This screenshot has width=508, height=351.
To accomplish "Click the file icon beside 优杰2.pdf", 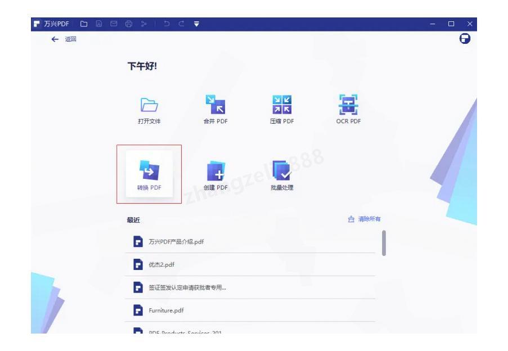I will [138, 264].
